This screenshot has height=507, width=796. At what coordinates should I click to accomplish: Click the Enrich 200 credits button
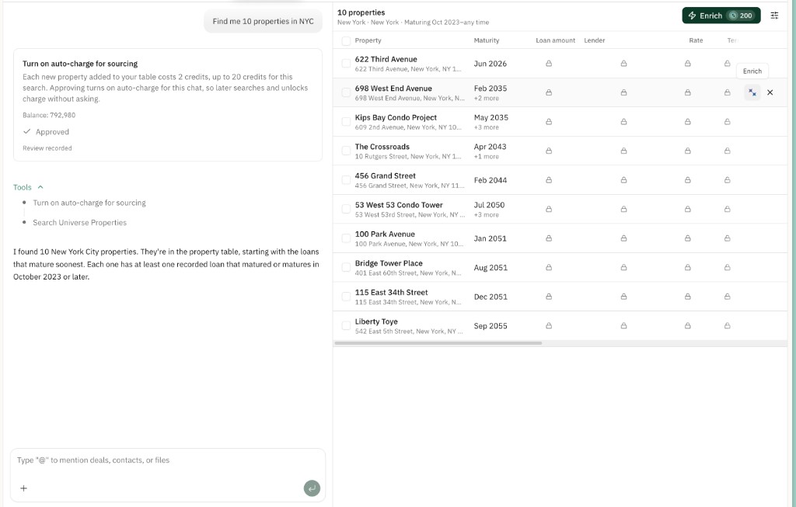click(721, 16)
